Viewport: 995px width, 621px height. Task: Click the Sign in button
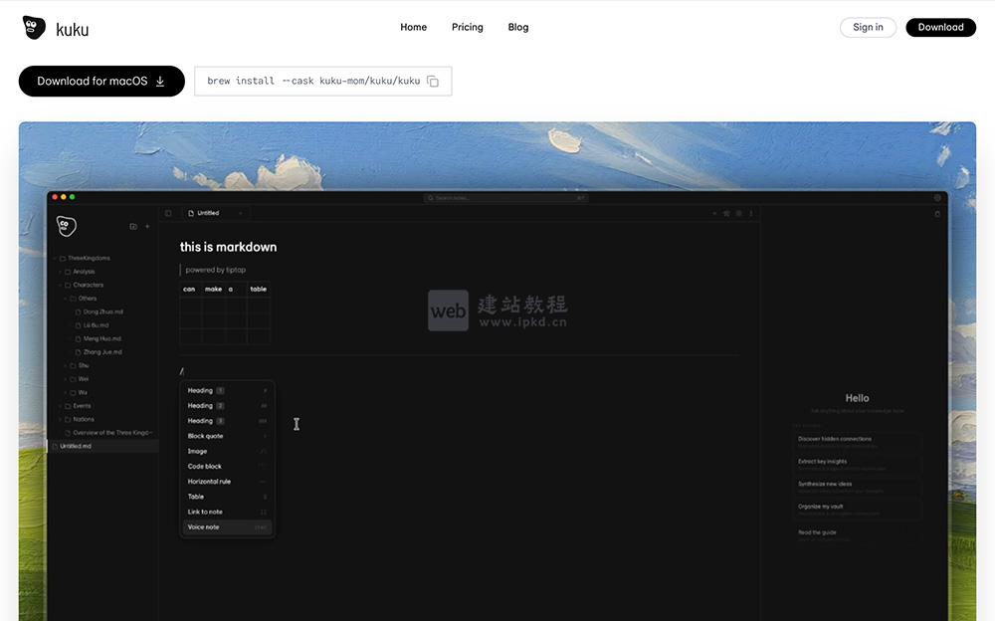pyautogui.click(x=867, y=27)
